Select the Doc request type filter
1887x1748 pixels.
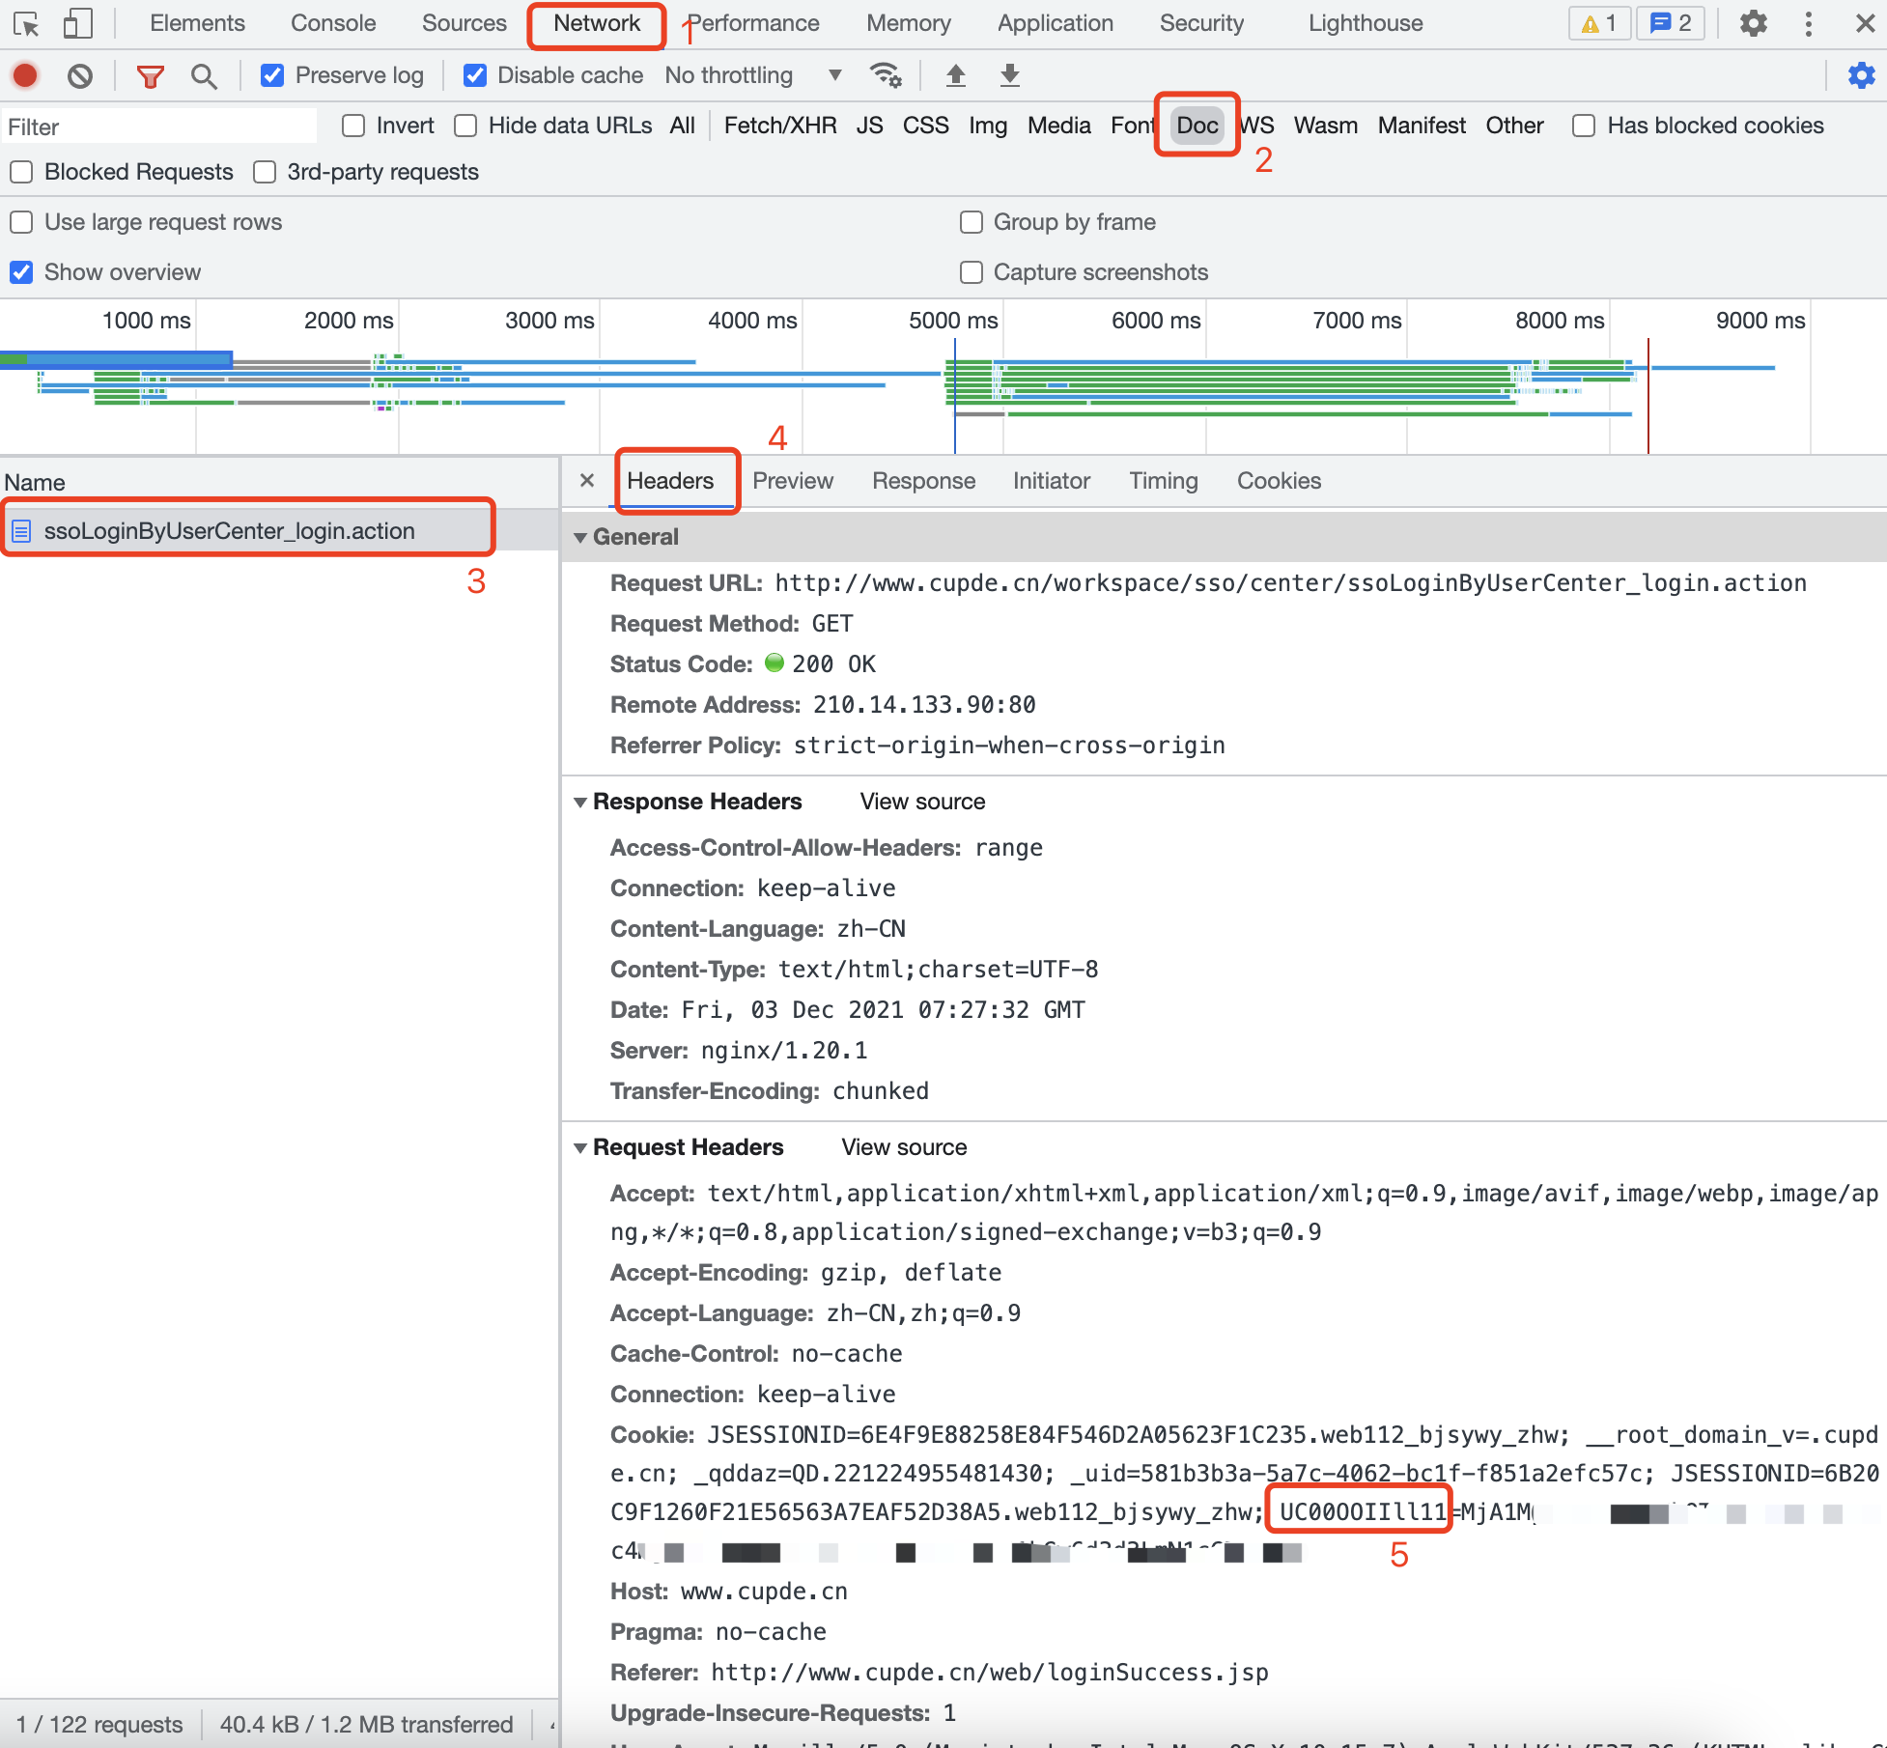coord(1197,126)
